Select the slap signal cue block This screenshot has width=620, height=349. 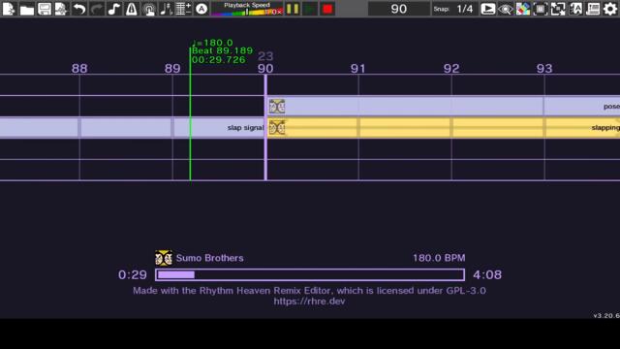click(132, 127)
